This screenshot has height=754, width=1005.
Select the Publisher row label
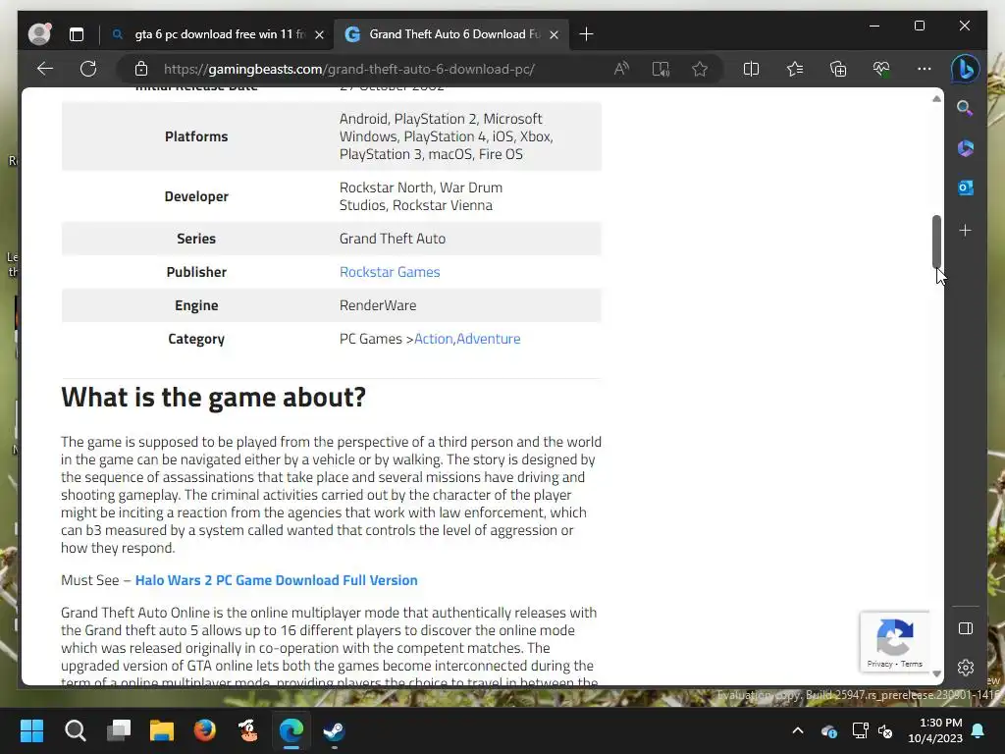[196, 272]
